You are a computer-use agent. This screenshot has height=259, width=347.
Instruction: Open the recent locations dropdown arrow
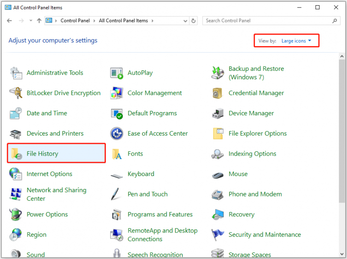tap(31, 20)
